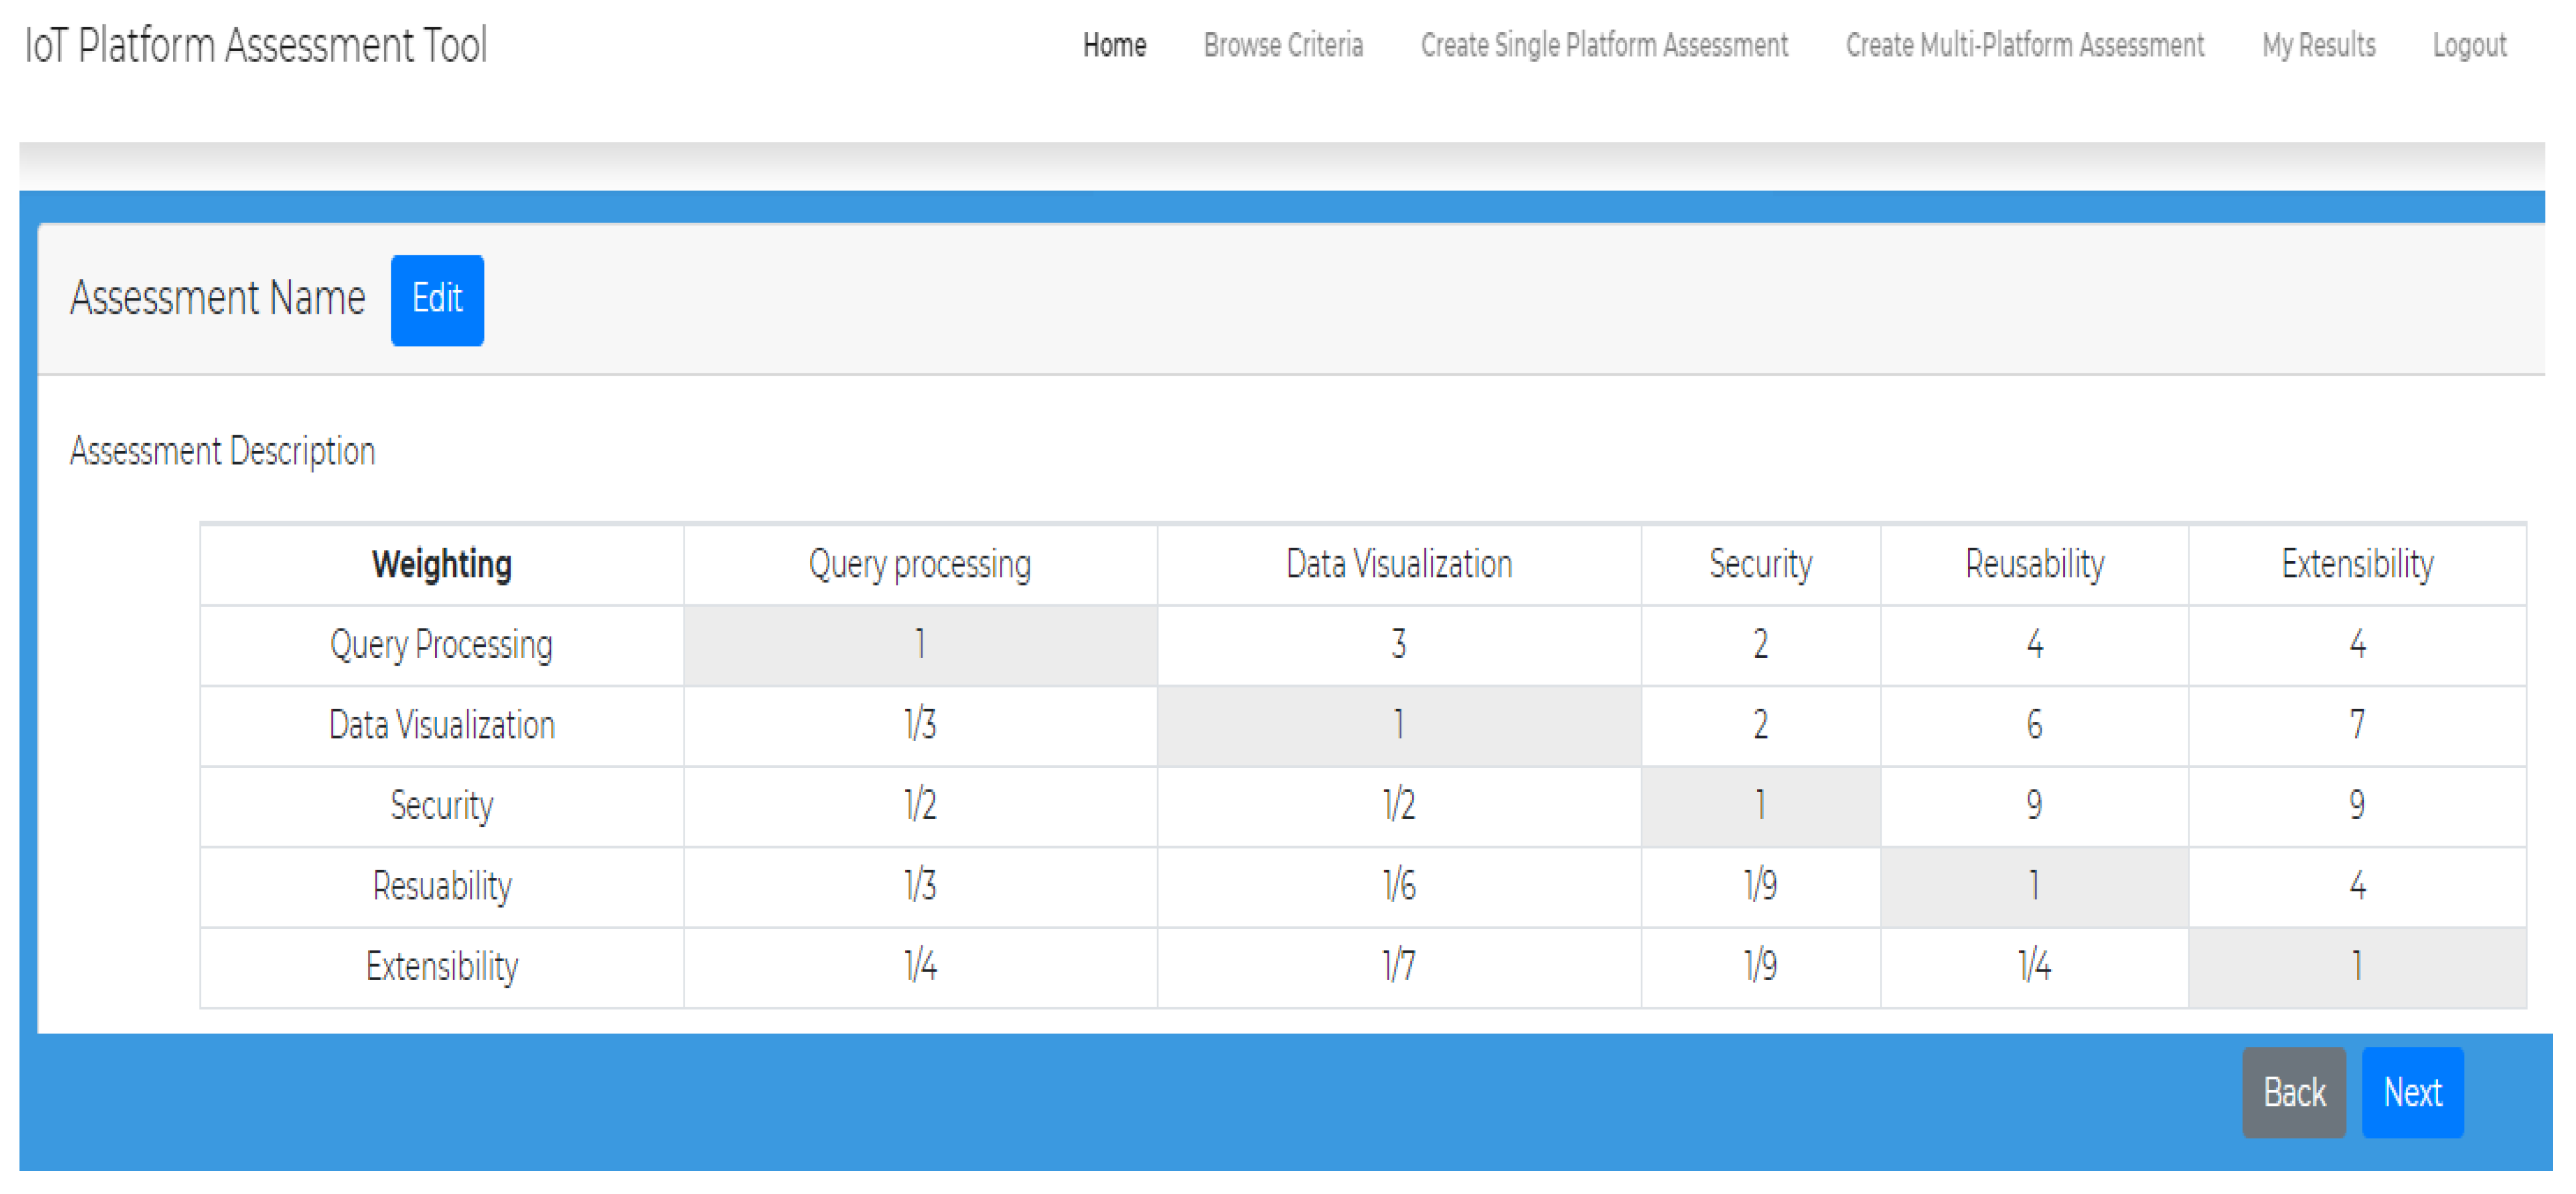
Task: Select Query Processing vs Data Visualization cell
Action: coord(1398,644)
